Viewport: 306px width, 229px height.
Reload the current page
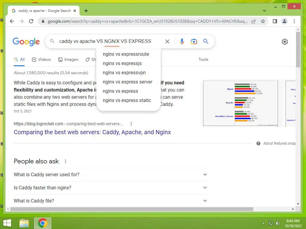click(31, 21)
